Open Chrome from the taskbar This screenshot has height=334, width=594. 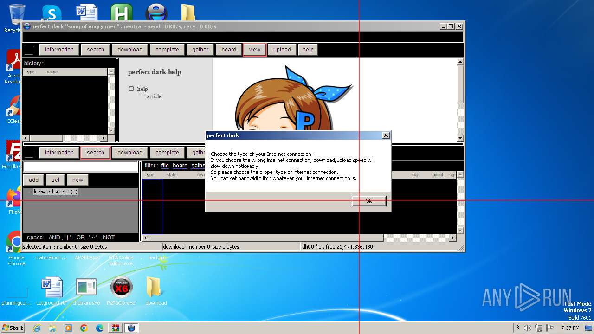coord(84,328)
